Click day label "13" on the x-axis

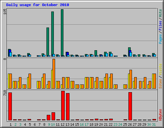[67, 124]
